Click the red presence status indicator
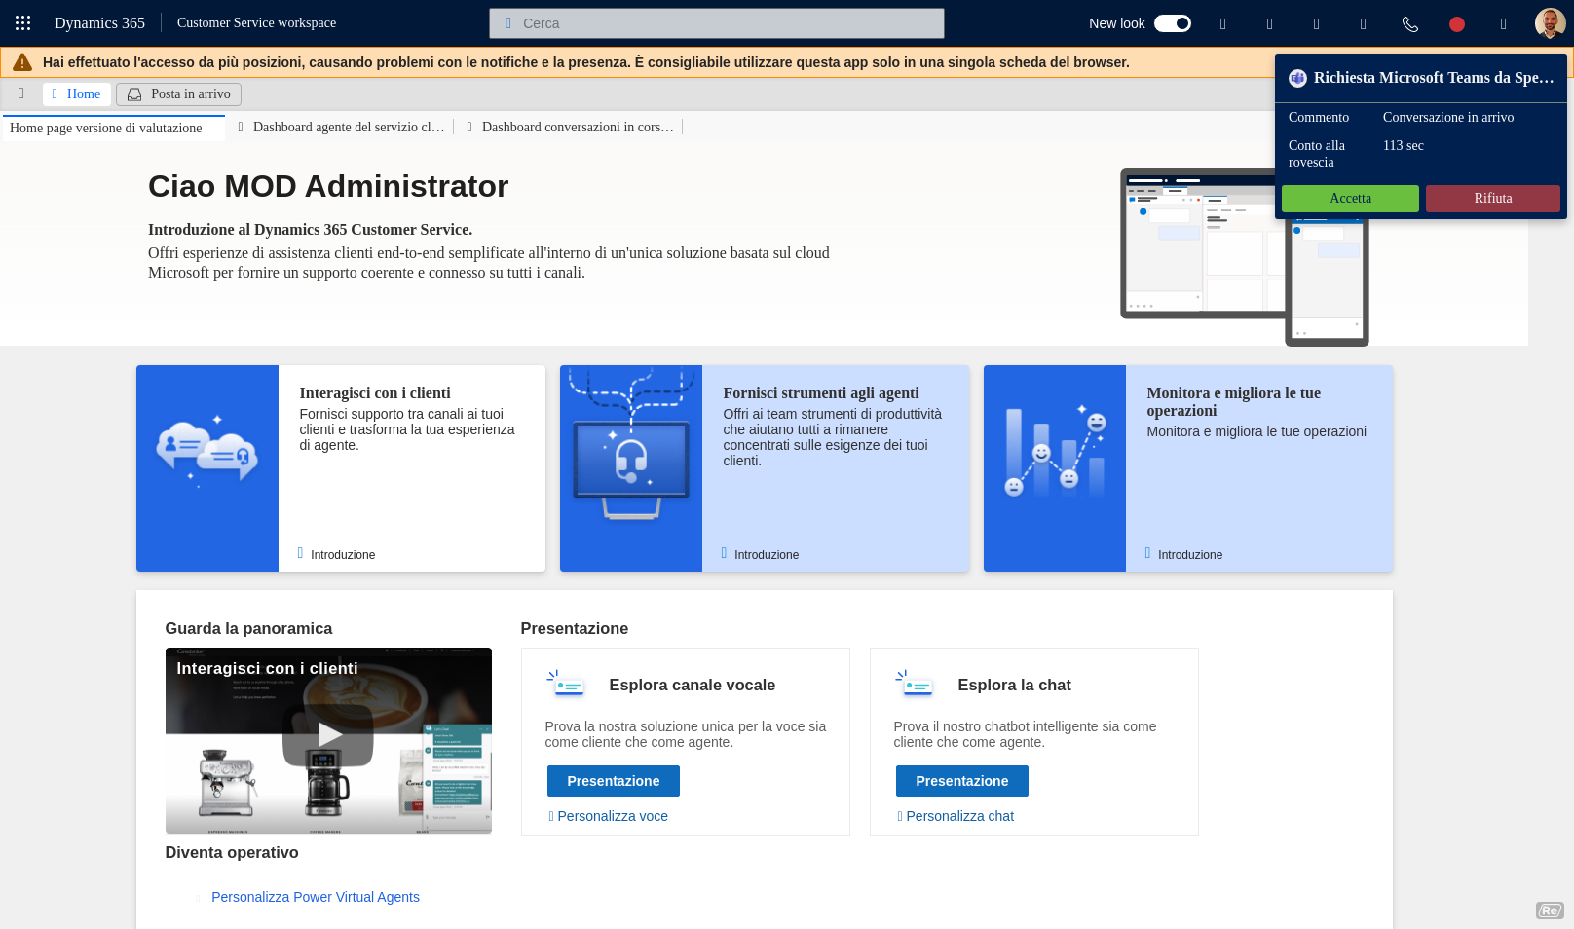 click(x=1457, y=24)
